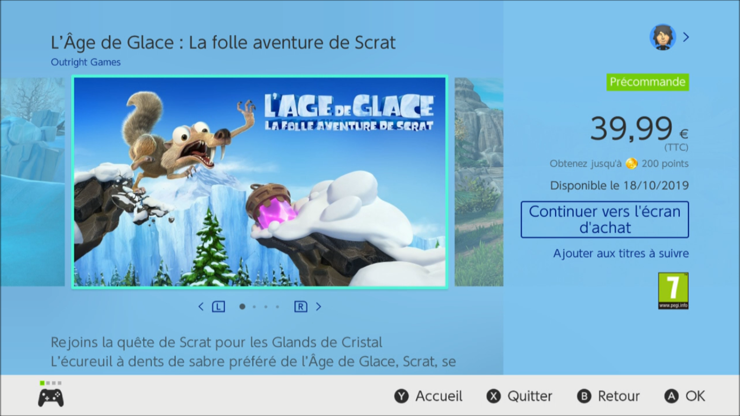Image resolution: width=740 pixels, height=416 pixels.
Task: Click the main Scrat game artwork image
Action: coord(260,182)
